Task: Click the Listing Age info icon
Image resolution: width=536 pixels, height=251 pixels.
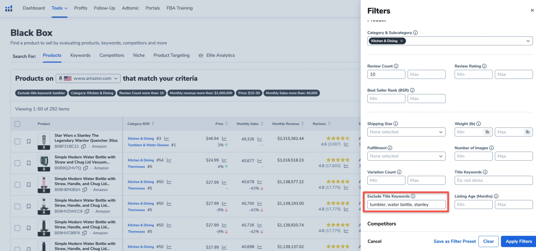Action: click(496, 196)
